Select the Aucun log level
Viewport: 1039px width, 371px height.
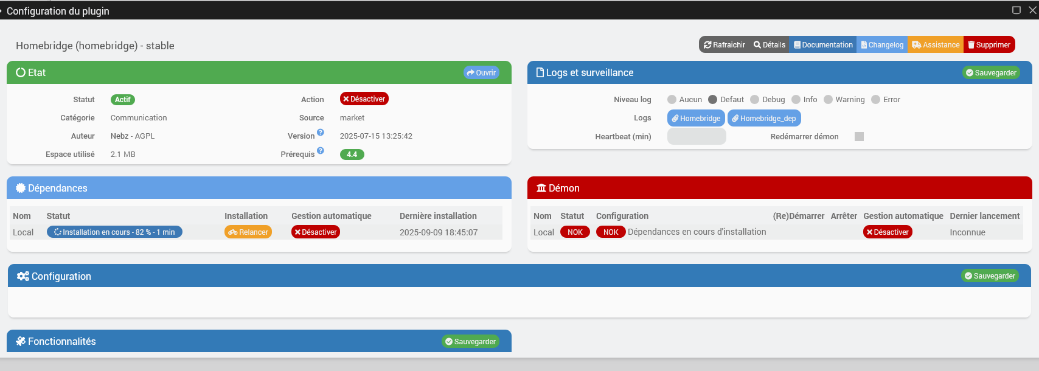tap(672, 100)
